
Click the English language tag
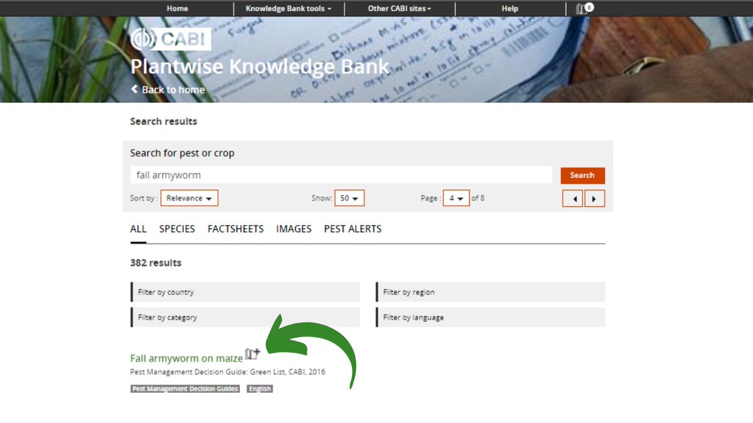tap(260, 389)
